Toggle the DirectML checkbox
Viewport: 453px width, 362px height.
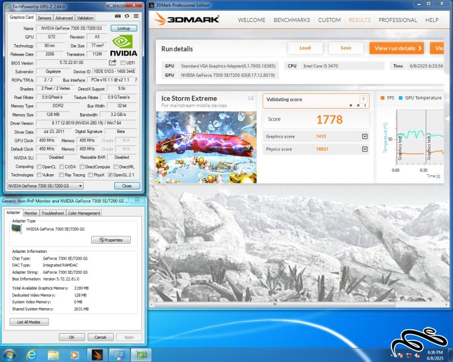click(x=116, y=166)
